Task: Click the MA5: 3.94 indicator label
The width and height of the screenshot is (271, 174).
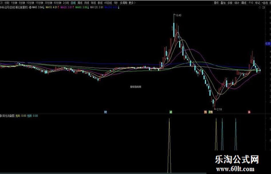Action: 38,7
